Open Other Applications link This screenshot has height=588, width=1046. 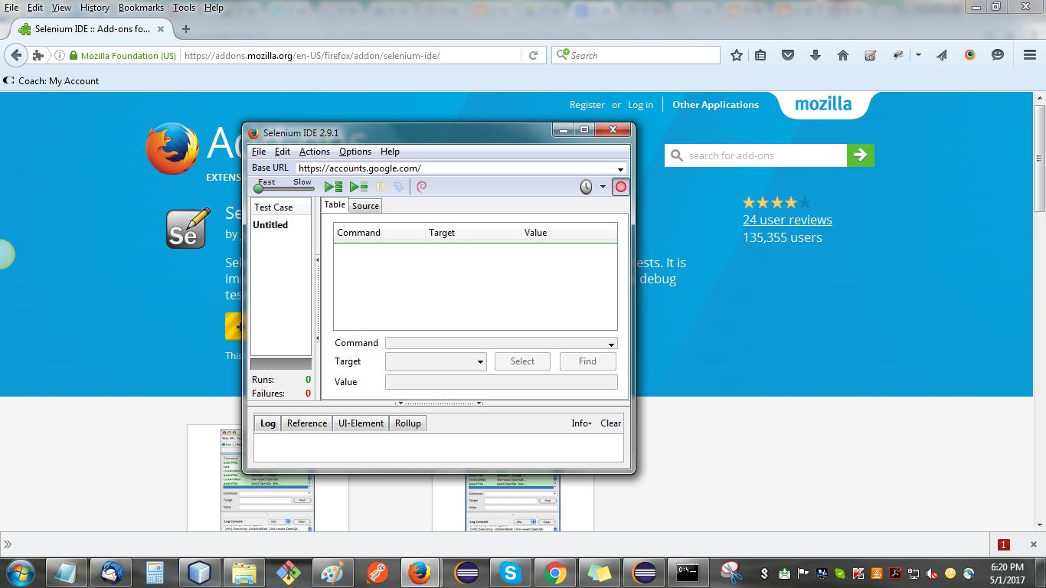pyautogui.click(x=716, y=105)
